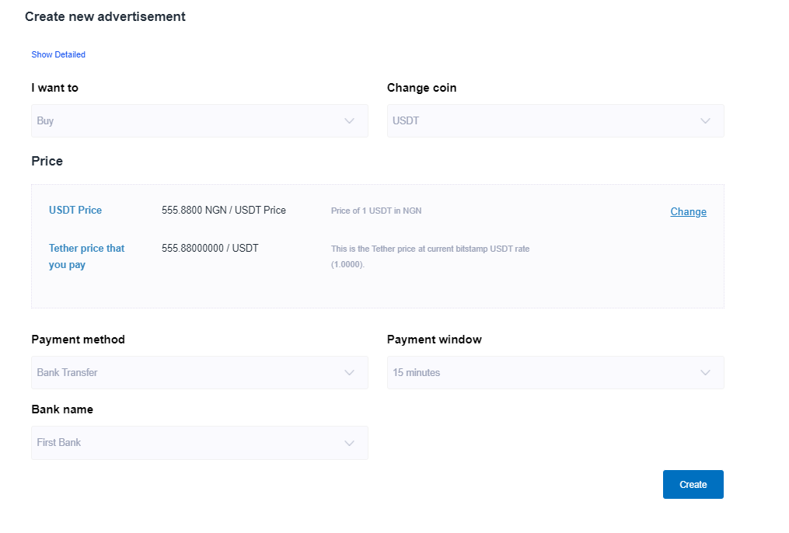Click the Change link for USDT price
The height and width of the screenshot is (533, 789).
point(688,211)
